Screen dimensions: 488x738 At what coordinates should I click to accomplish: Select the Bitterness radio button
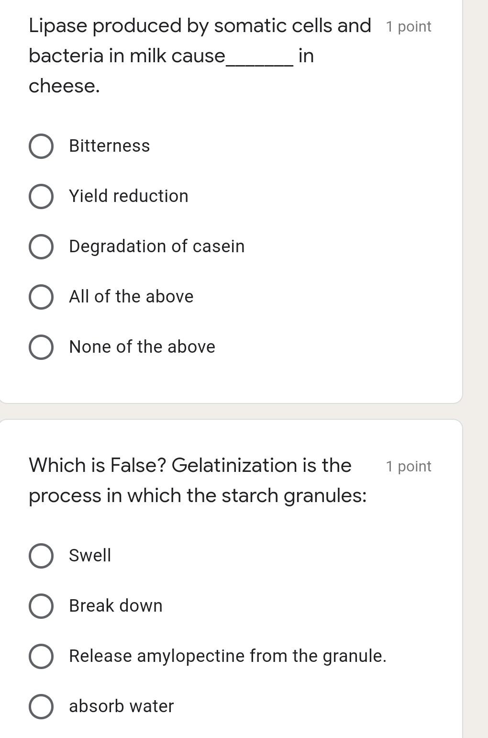(x=41, y=146)
